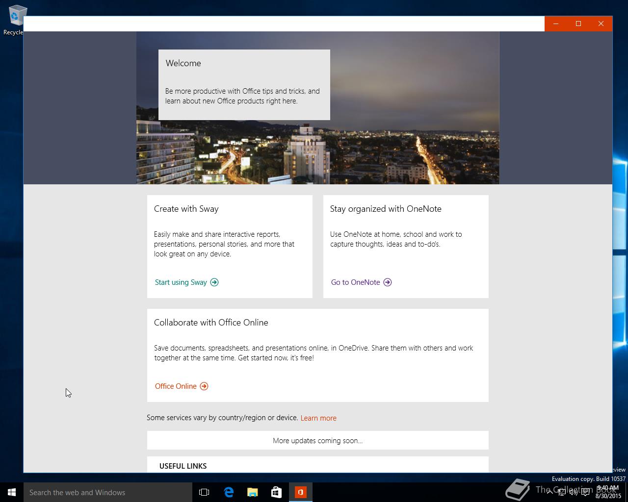Minimize the Get Office window
This screenshot has height=502, width=628.
556,24
